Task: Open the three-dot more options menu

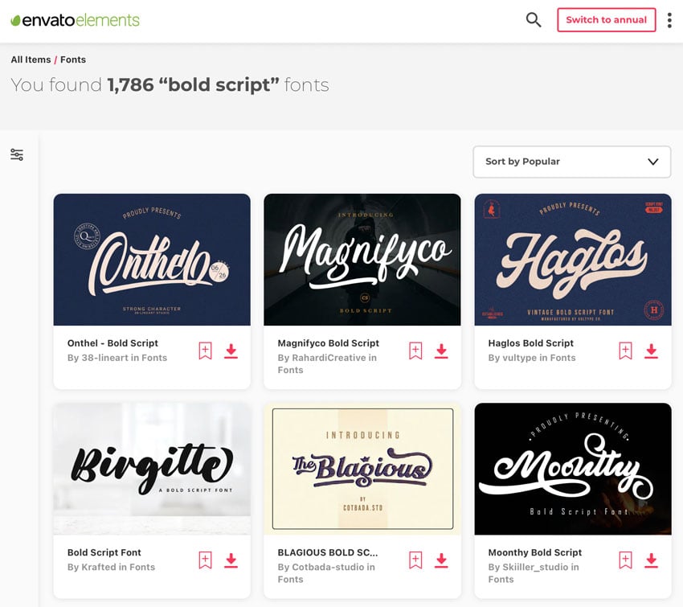Action: 669,20
